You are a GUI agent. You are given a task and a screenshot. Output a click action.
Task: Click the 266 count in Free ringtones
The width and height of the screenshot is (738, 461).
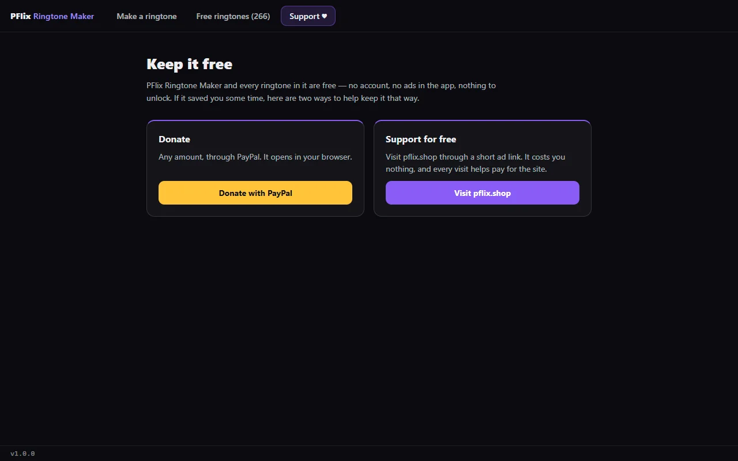(261, 16)
